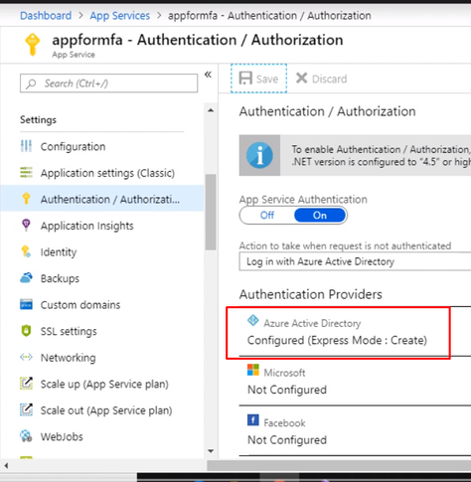Open the Identity settings
471x482 pixels.
[101, 251]
